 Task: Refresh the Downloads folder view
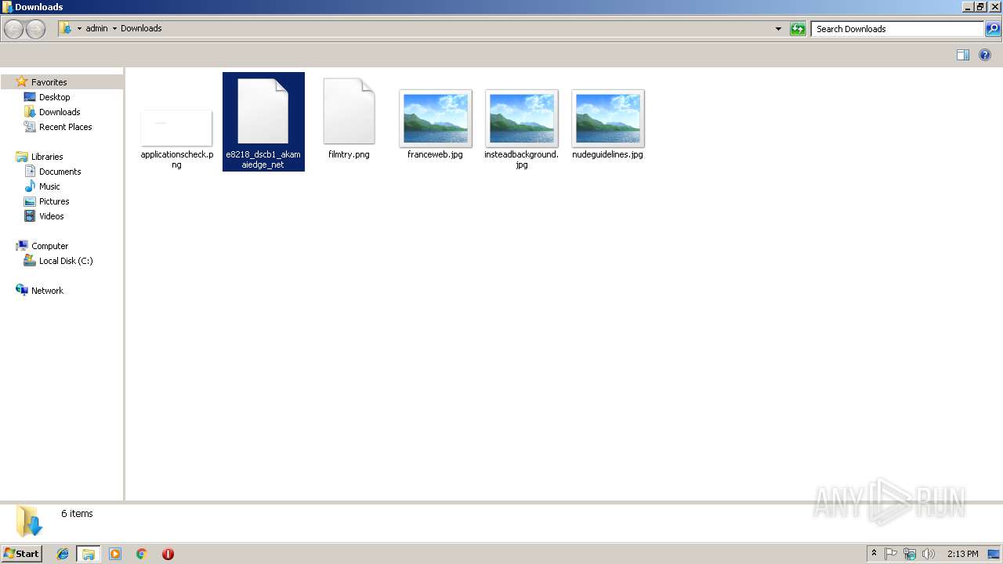798,29
